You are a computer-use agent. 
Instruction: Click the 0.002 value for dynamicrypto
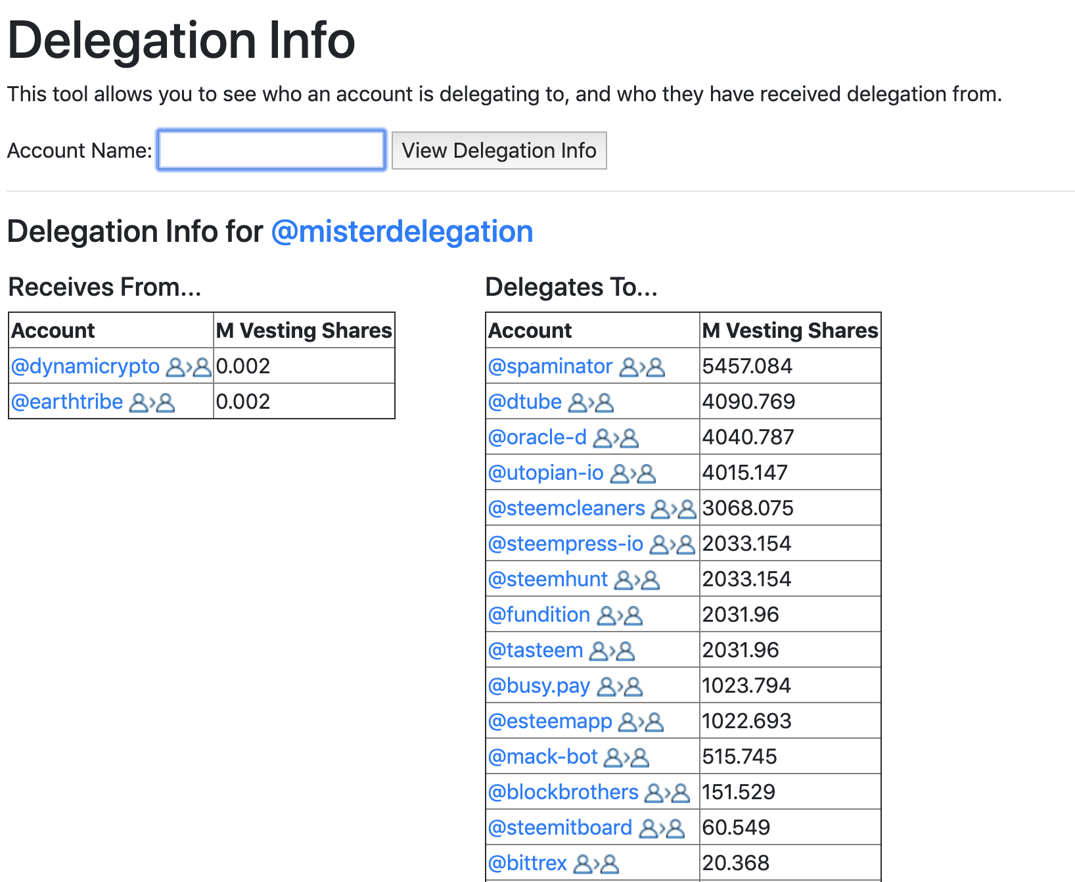(x=243, y=366)
